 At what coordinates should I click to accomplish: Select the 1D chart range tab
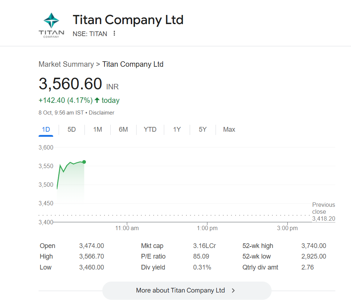pos(46,129)
